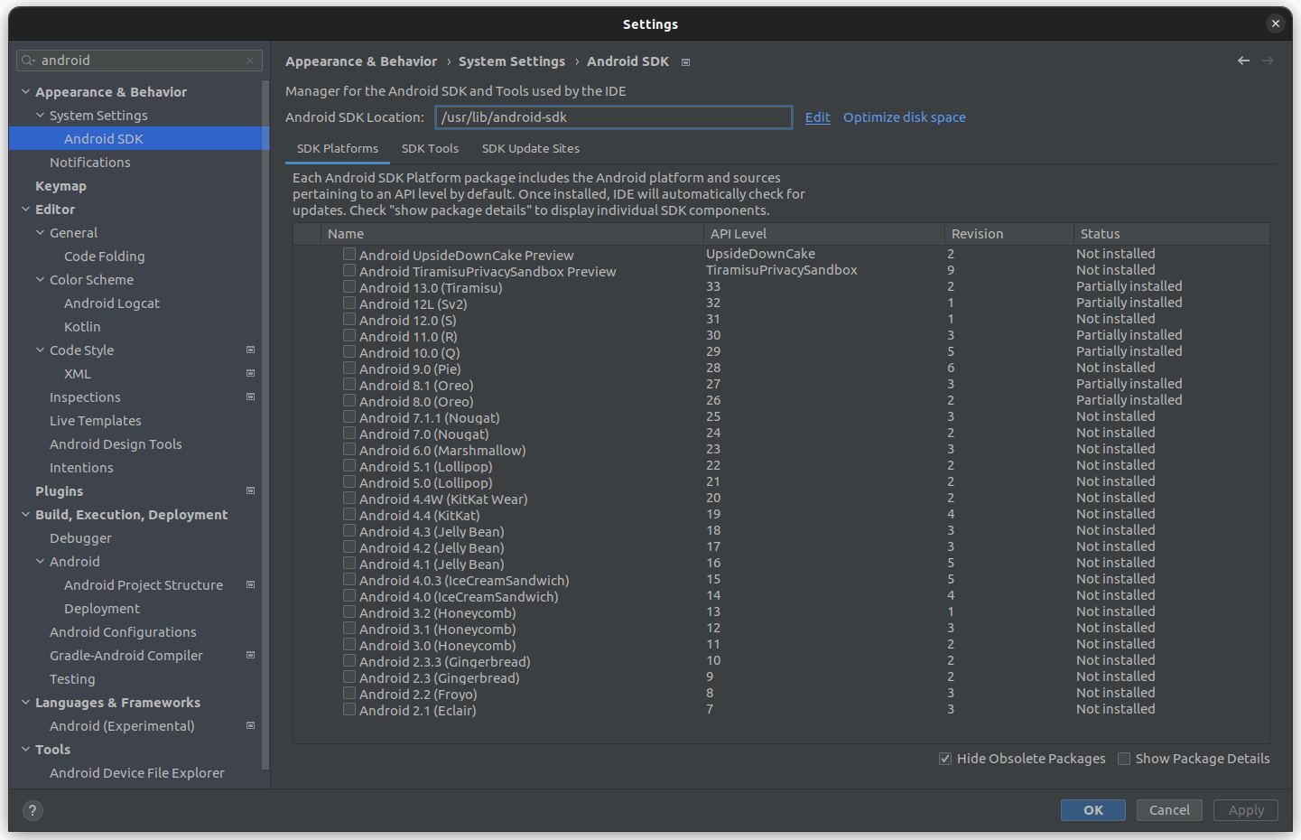The width and height of the screenshot is (1301, 840).
Task: Check Android 4.4 (KitKat) checkbox
Action: pos(349,515)
